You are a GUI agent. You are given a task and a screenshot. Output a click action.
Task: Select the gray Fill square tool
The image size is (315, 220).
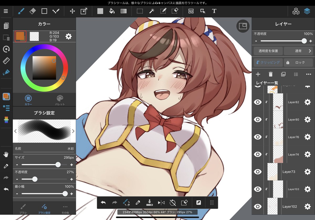(x=100, y=11)
